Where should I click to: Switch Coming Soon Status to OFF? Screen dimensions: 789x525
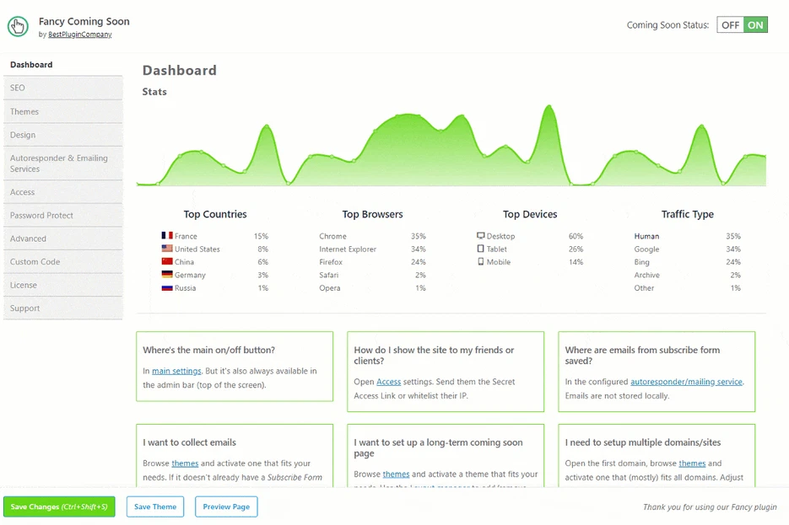730,25
